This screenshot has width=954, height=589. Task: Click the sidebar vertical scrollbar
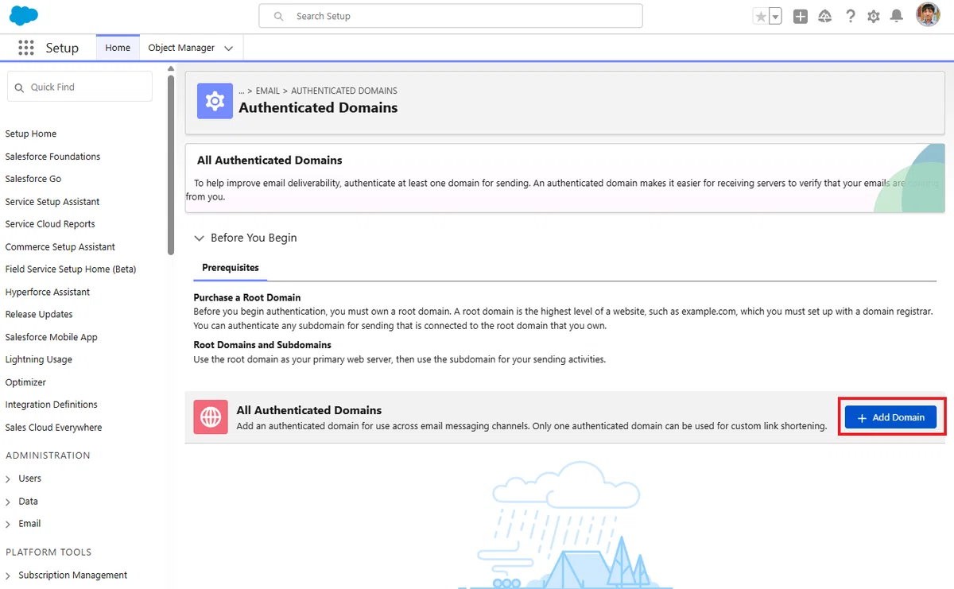(x=171, y=165)
